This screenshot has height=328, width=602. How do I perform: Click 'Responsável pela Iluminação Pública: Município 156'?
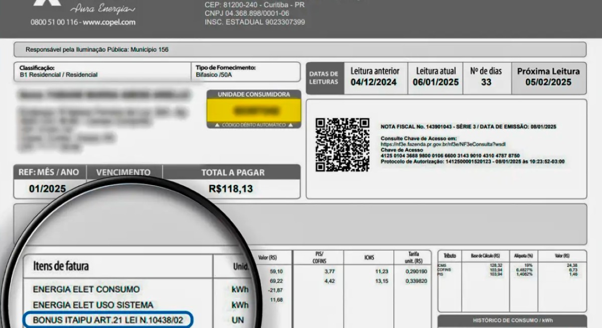(97, 50)
